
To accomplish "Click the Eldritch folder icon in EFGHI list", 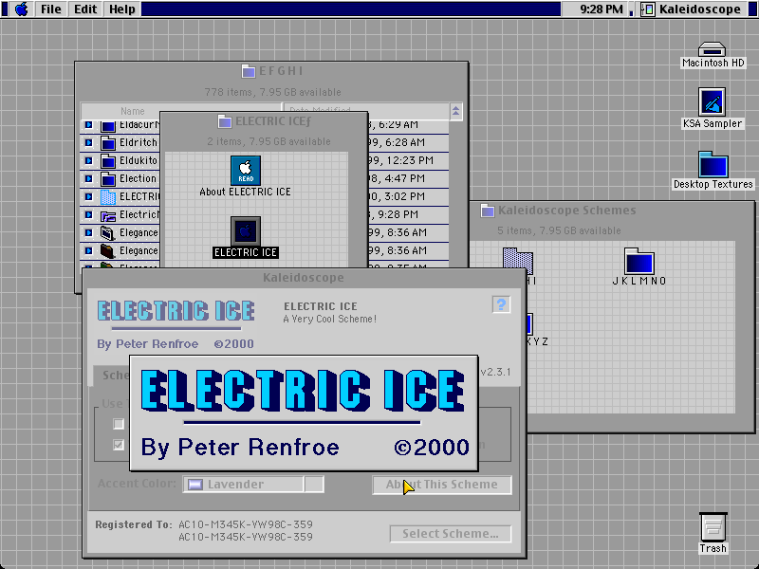I will pyautogui.click(x=108, y=143).
